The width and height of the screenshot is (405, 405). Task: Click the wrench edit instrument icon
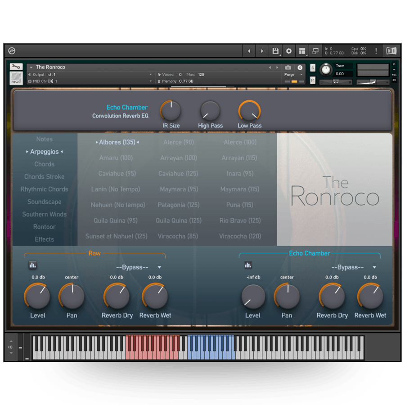(16, 67)
